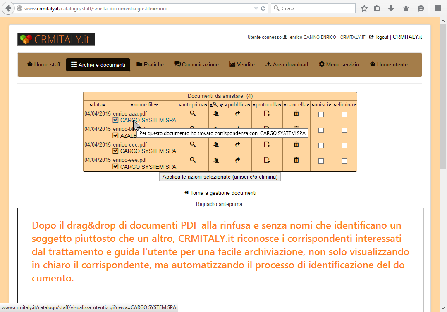The height and width of the screenshot is (312, 447).
Task: Click the browser address bar
Action: pos(137,9)
